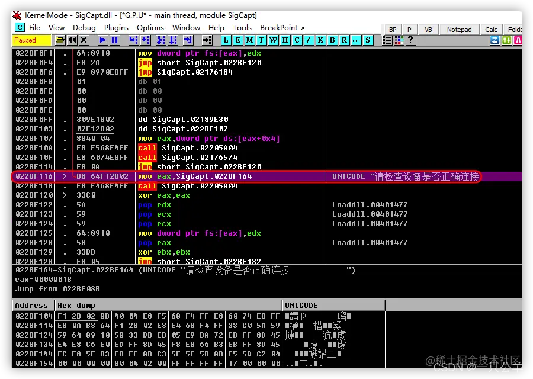Click the pop edx instruction at 022BF122
The image size is (533, 379).
pyautogui.click(x=155, y=205)
